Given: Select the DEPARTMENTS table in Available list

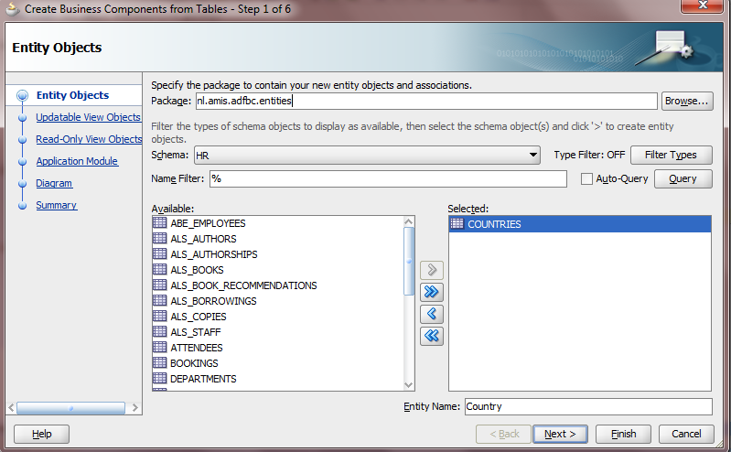Looking at the screenshot, I should click(x=203, y=379).
